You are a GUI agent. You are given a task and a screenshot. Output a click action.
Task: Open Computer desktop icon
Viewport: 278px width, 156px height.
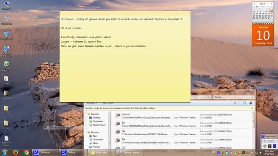point(7,6)
